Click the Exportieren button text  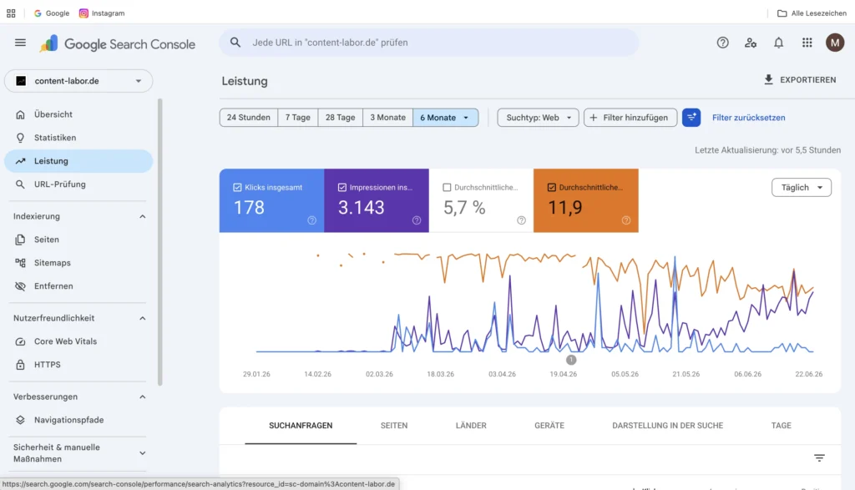[807, 79]
